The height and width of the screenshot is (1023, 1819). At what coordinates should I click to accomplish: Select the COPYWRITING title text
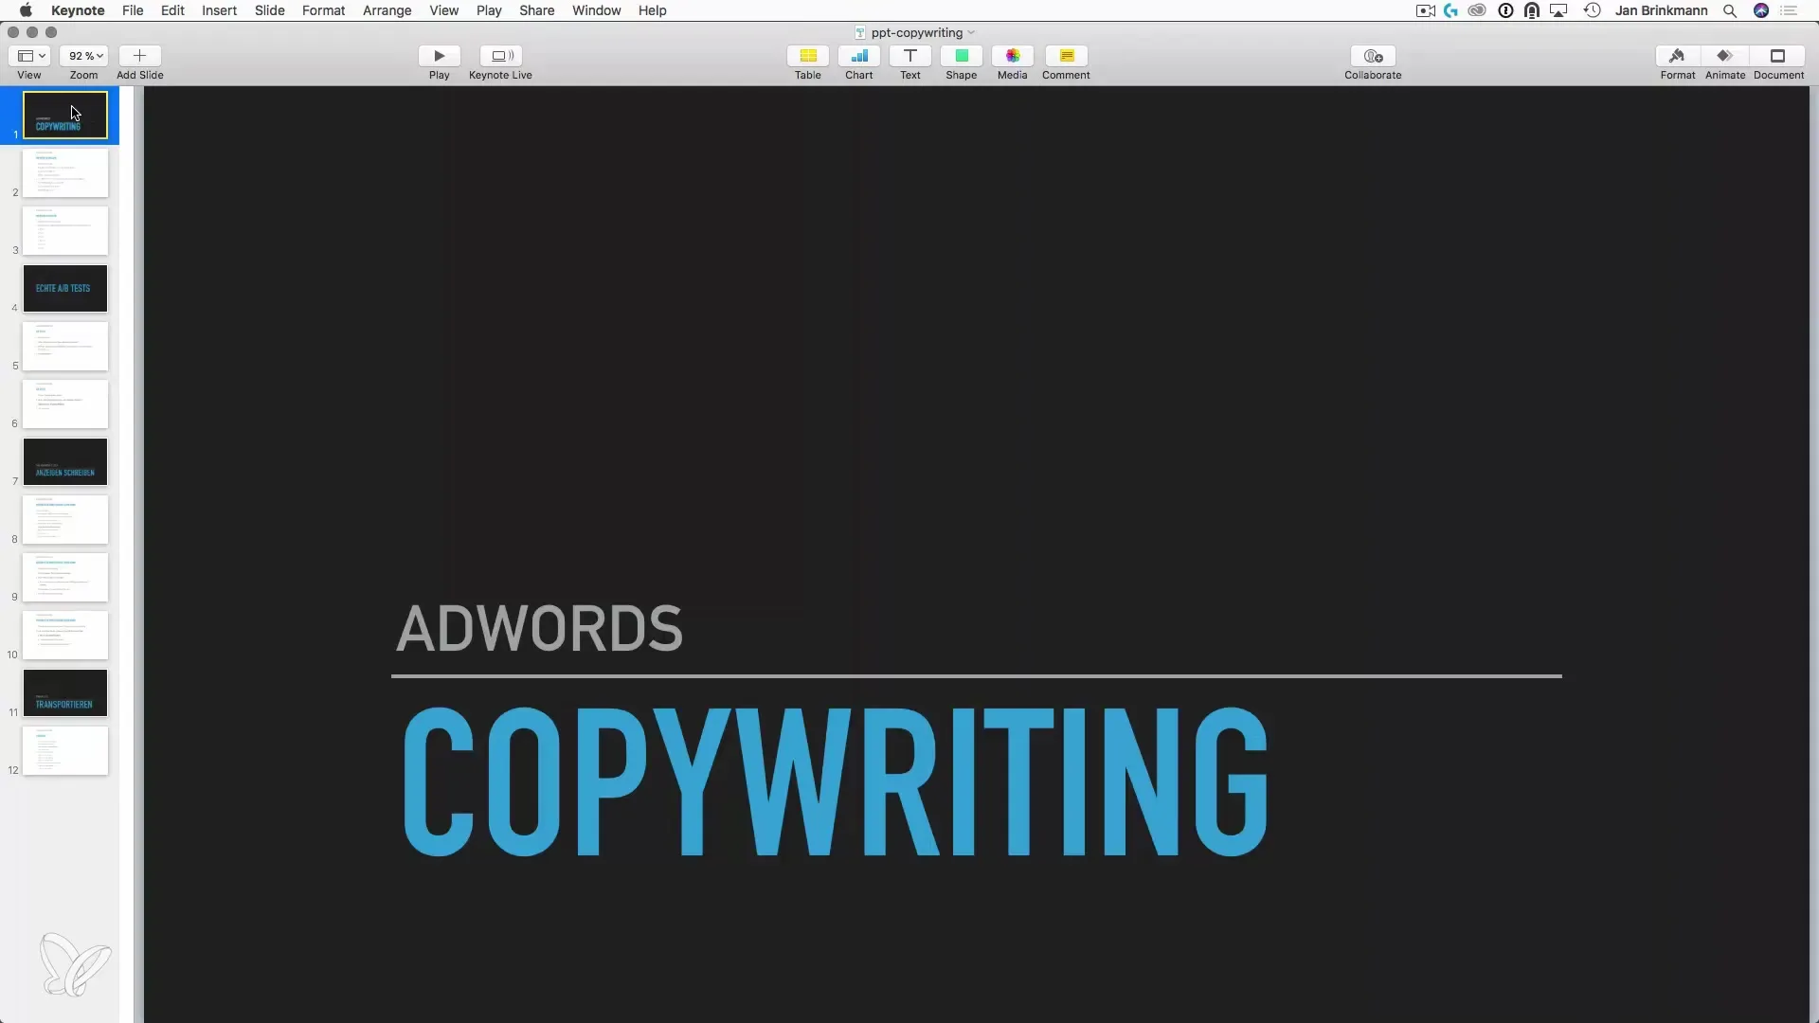[836, 781]
